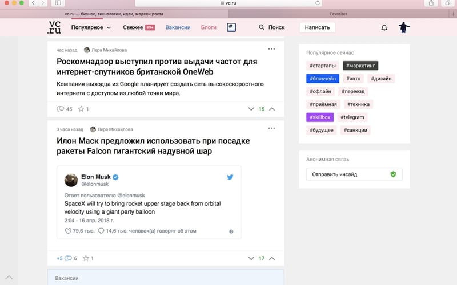Switch to the vc.ru browser tab
Image resolution: width=457 pixels, height=285 pixels.
[x=114, y=14]
